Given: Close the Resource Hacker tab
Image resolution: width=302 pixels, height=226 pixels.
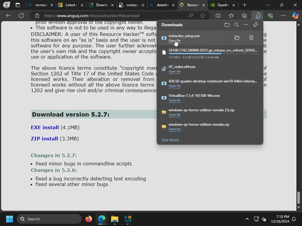Looking at the screenshot, I should click(203, 5).
